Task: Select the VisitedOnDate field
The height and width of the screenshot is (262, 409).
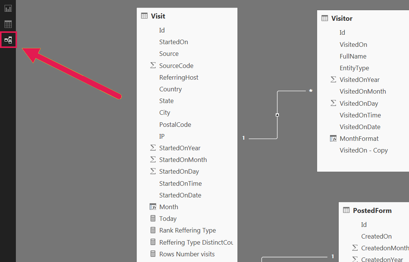Action: 360,127
